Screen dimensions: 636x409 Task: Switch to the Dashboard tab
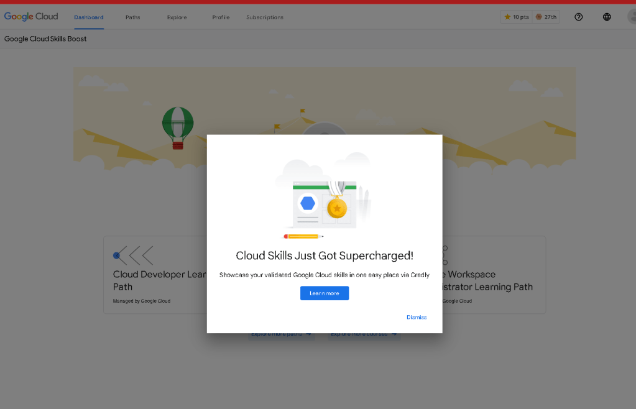[x=89, y=17]
